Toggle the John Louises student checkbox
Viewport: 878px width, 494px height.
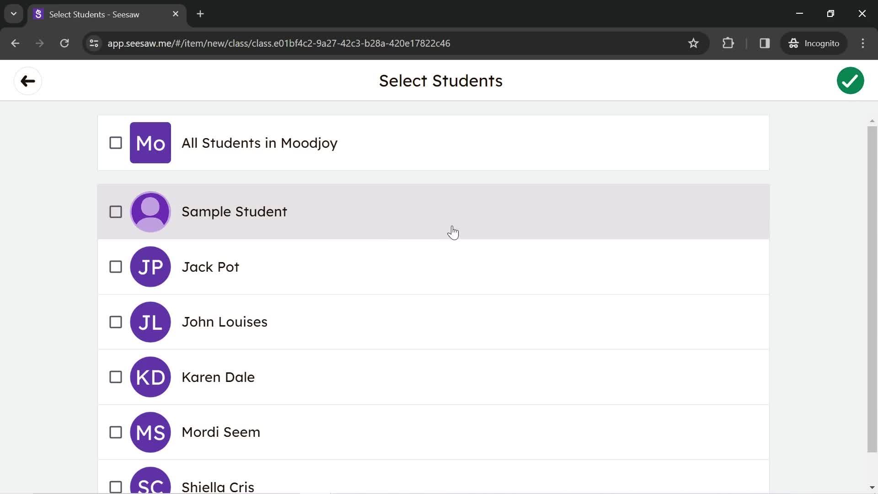click(x=115, y=322)
